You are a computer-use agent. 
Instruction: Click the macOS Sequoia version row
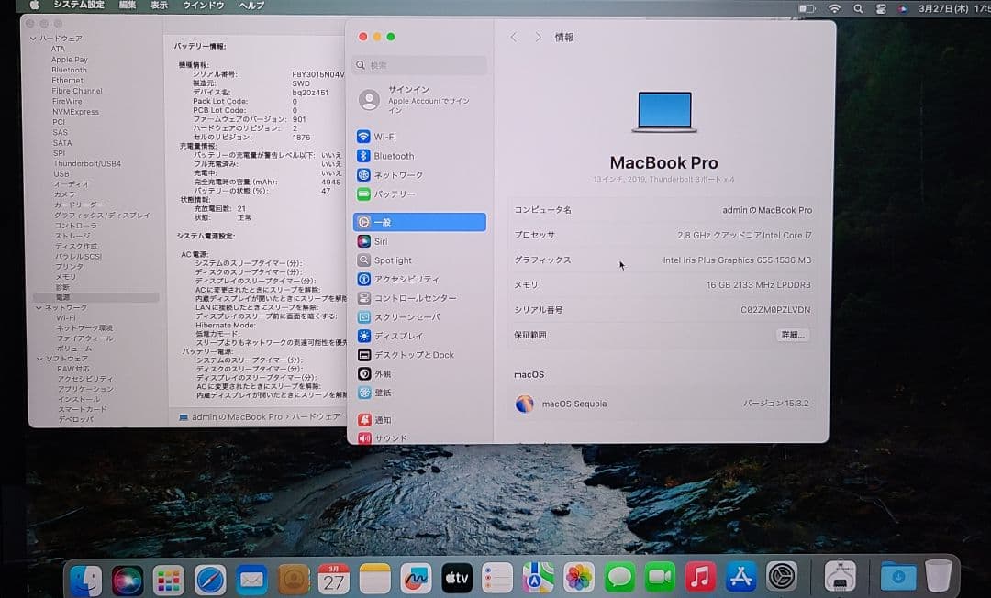coord(663,404)
